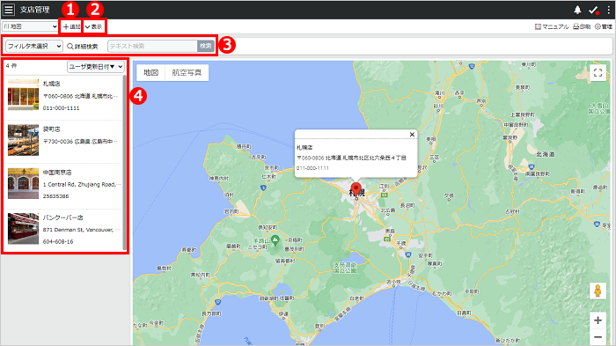The width and height of the screenshot is (616, 346).
Task: Open the ユーザ更新日付 sort dropdown
Action: click(96, 67)
